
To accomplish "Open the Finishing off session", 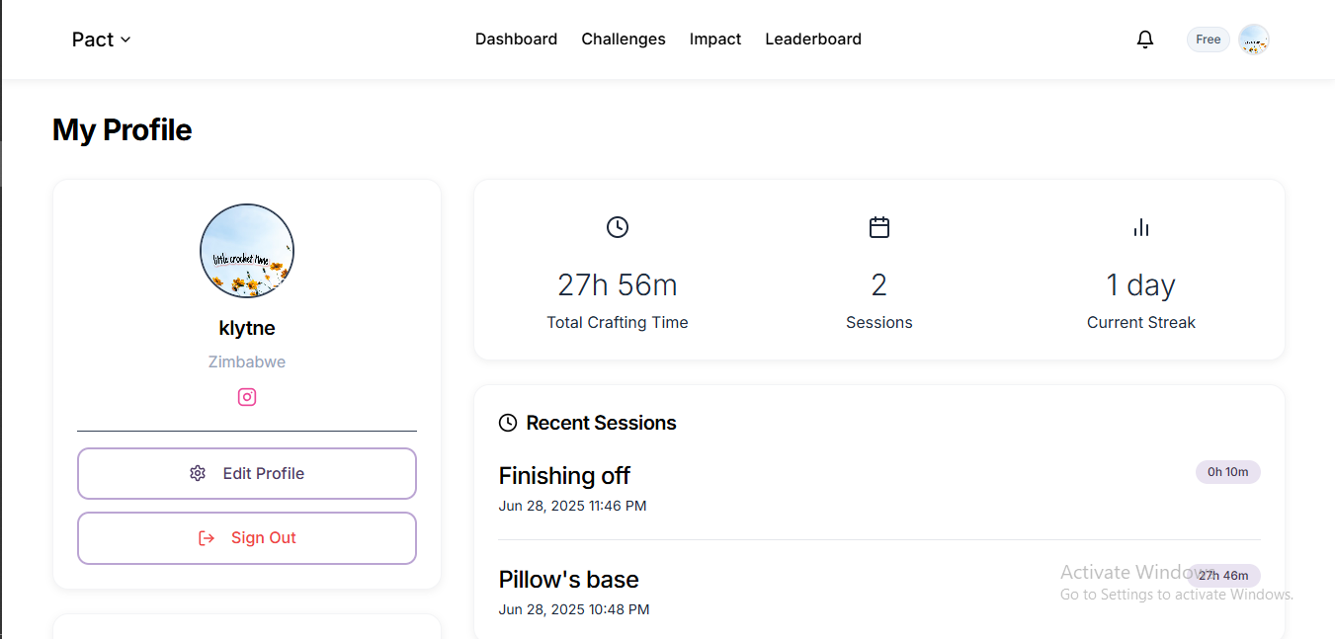I will coord(879,489).
